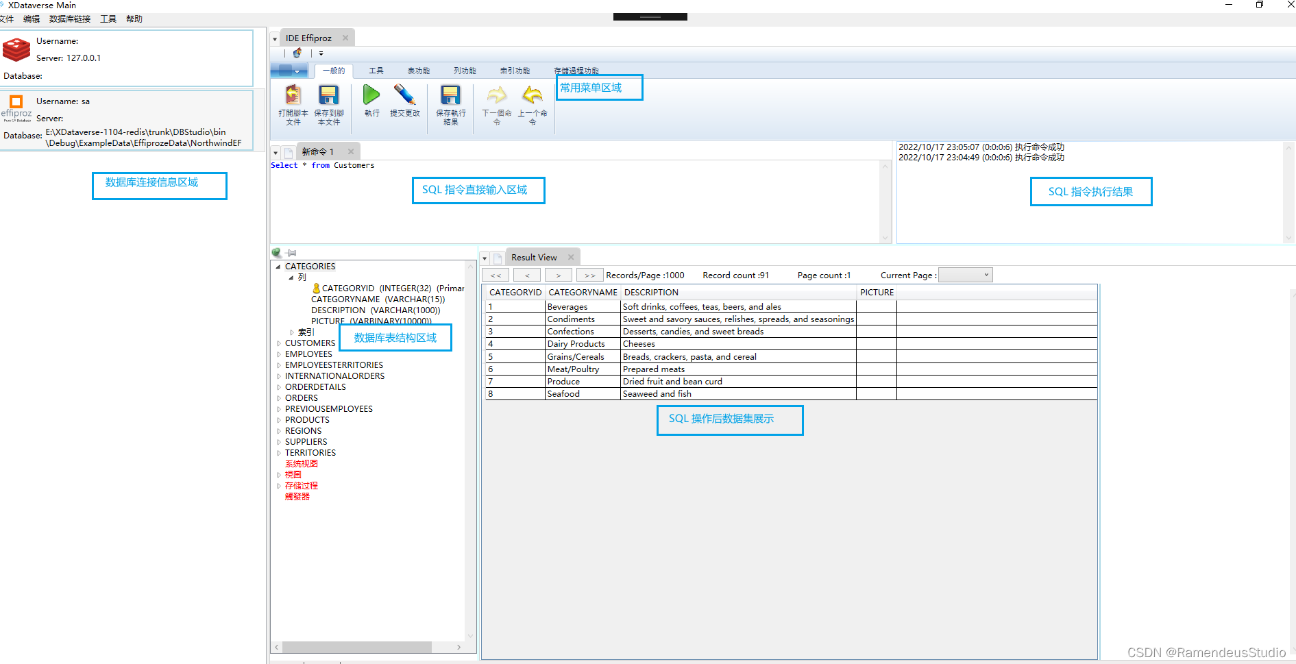This screenshot has height=664, width=1296.
Task: Open the tab list dropdown beside 新命令 1
Action: (276, 153)
